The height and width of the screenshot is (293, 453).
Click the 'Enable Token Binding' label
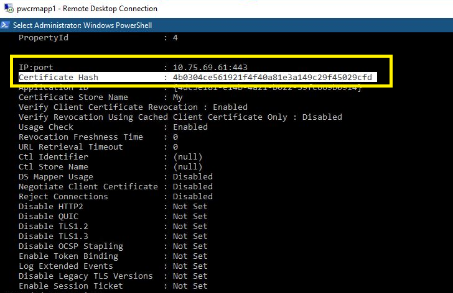(x=68, y=256)
